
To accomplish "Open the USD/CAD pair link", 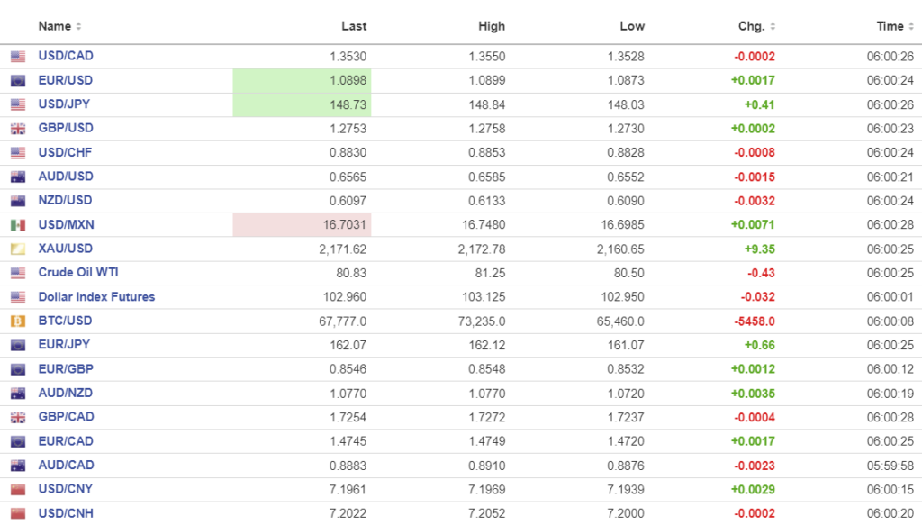I will 66,56.
